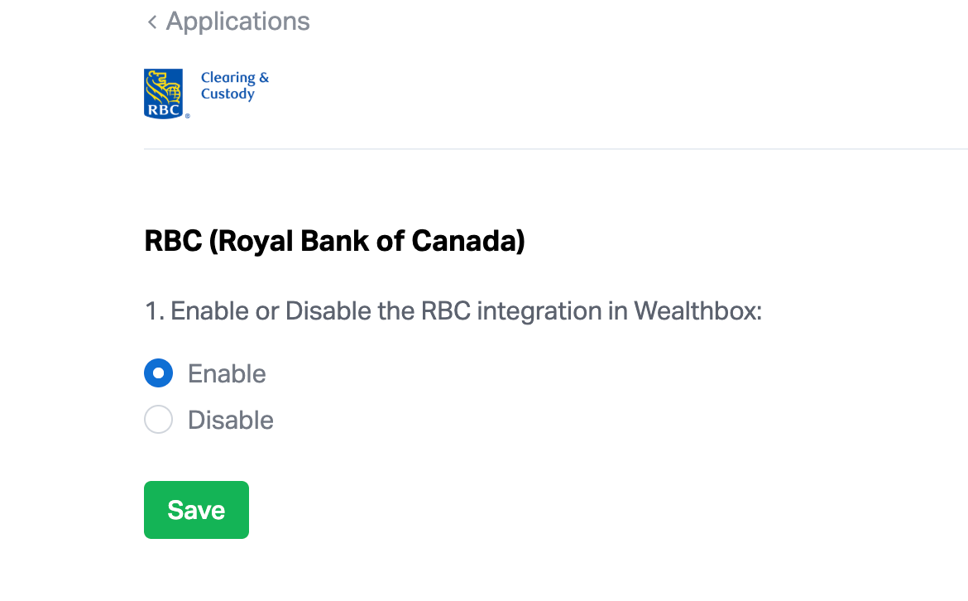The height and width of the screenshot is (601, 968).
Task: Click the horizontal divider below the logo
Action: click(554, 149)
